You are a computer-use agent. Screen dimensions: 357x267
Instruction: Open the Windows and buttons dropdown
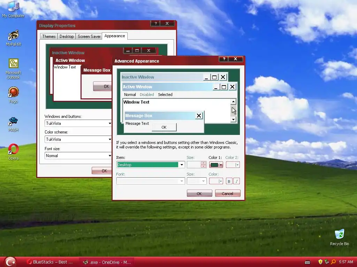78,123
